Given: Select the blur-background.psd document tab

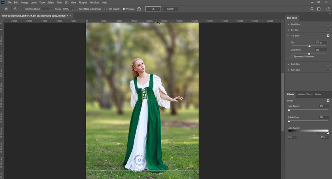Looking at the screenshot, I should pyautogui.click(x=35, y=16).
